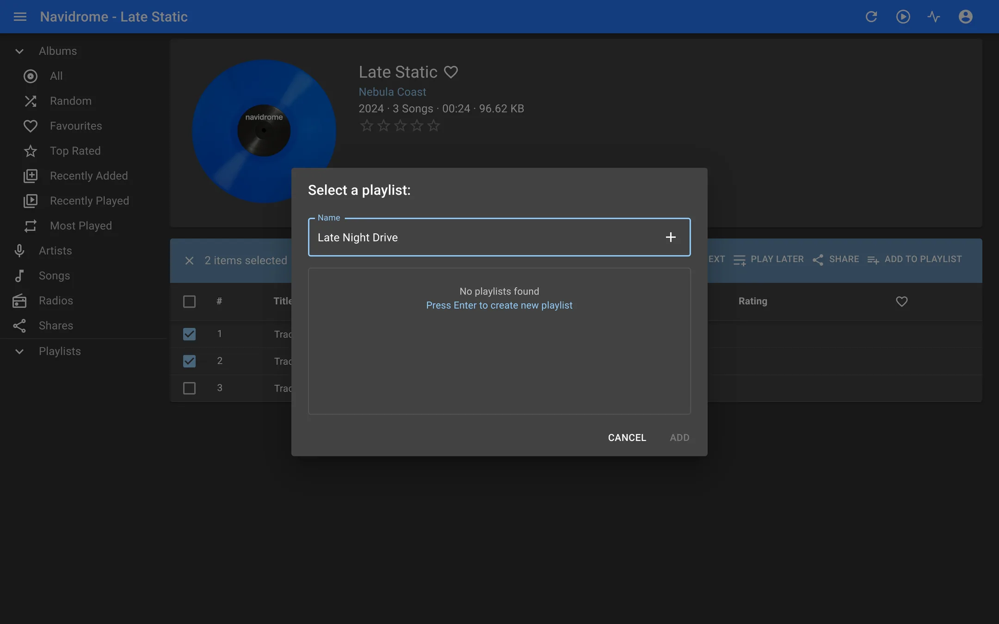Favourite the Late Static album heart

tap(451, 72)
